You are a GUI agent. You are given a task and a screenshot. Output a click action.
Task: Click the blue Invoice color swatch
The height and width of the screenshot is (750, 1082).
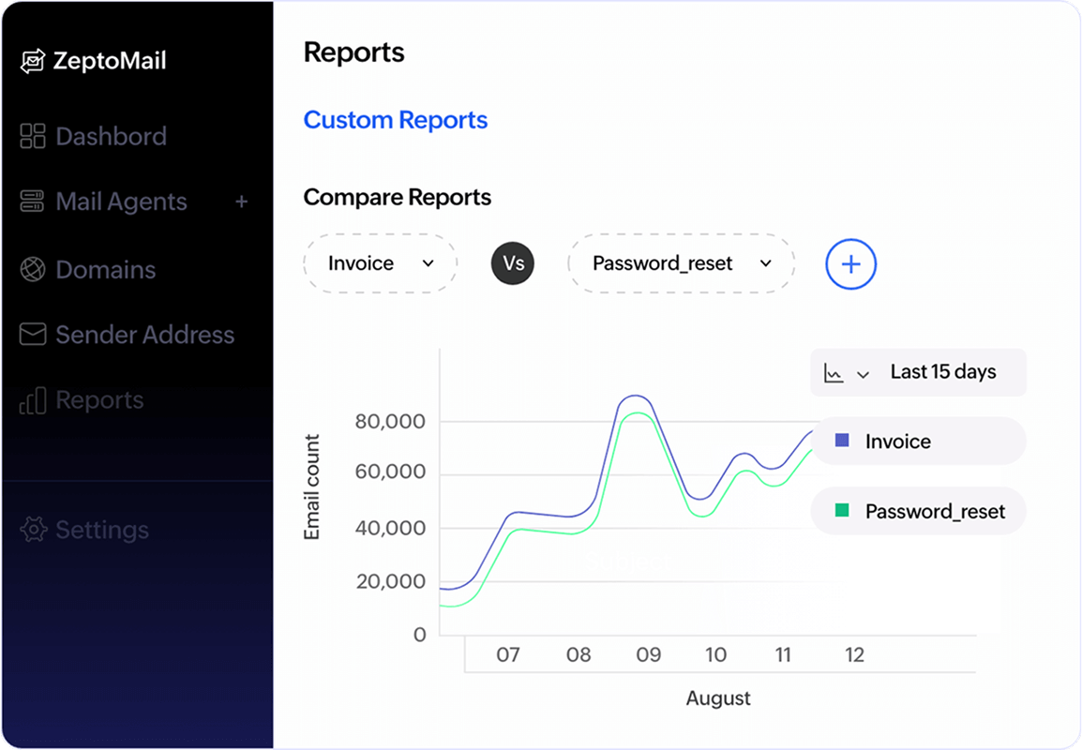(842, 441)
